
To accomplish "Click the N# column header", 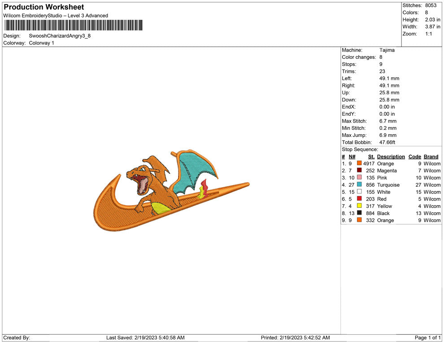I will point(352,157).
